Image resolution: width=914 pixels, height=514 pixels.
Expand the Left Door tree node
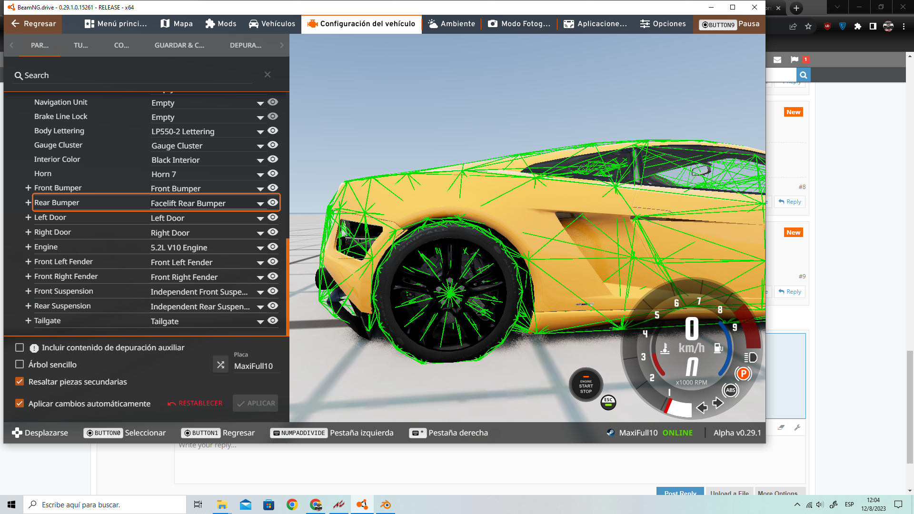[x=28, y=217]
